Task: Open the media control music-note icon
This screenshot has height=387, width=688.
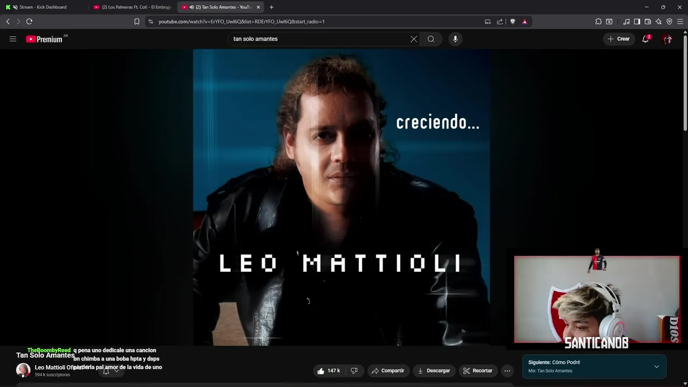Action: [x=626, y=21]
